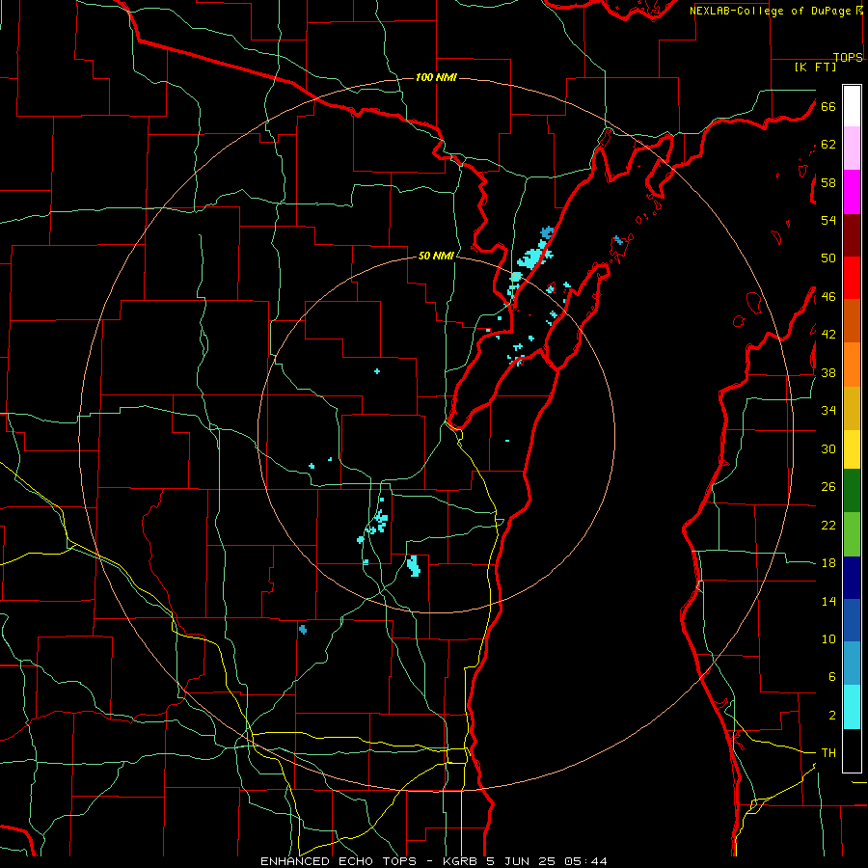Click the legend value '54'

tap(828, 220)
